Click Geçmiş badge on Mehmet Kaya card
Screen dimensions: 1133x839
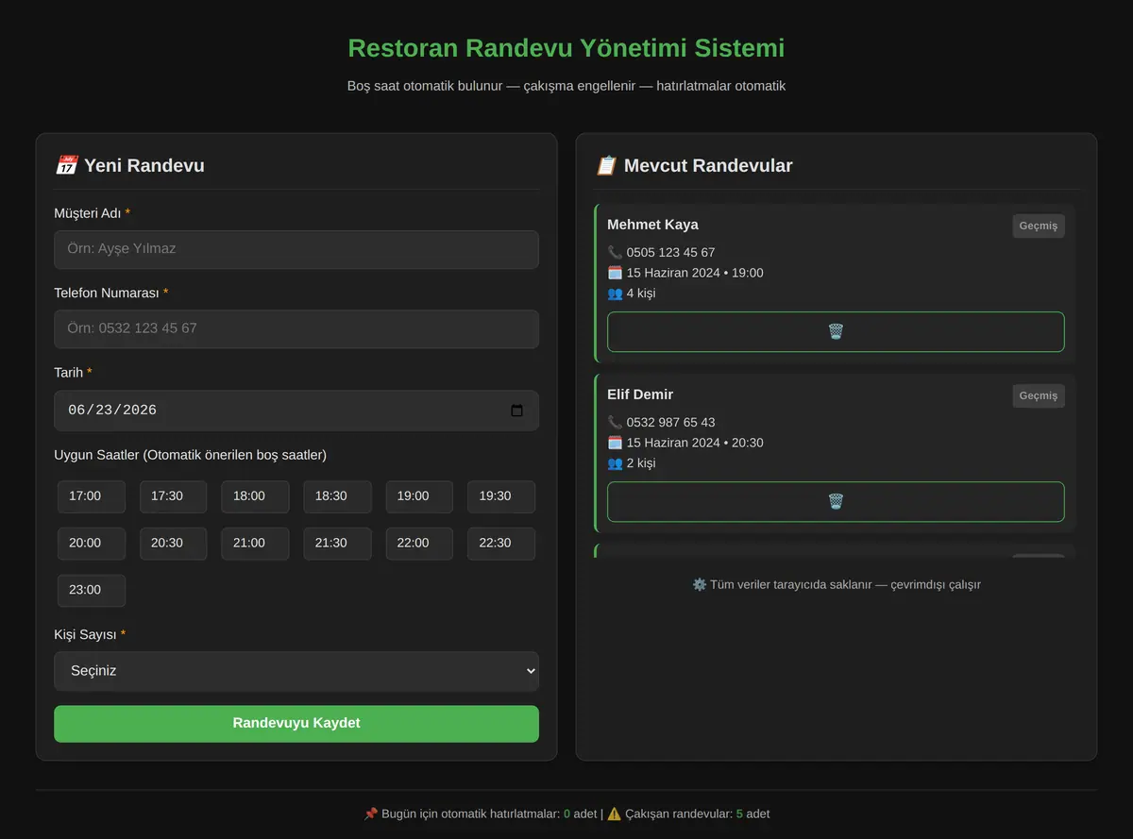[x=1039, y=227]
